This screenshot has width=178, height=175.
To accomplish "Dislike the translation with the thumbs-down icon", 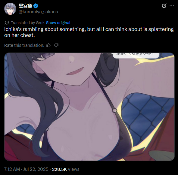I will click(56, 45).
